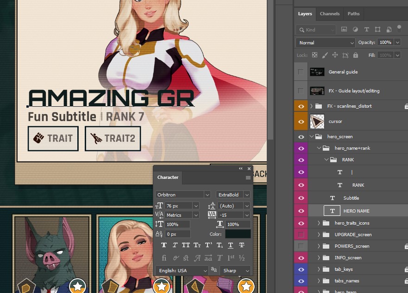
Task: Toggle Subscript style button
Action: pyautogui.click(x=220, y=245)
